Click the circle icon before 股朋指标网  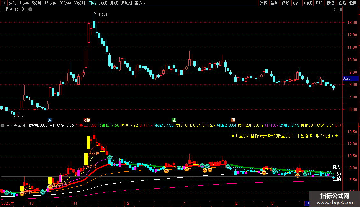[3, 125]
